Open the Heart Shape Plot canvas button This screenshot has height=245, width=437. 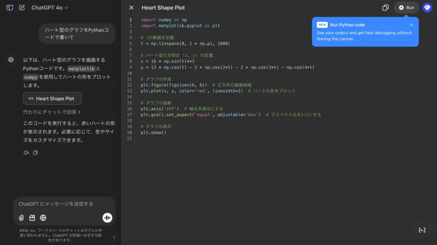[x=52, y=98]
